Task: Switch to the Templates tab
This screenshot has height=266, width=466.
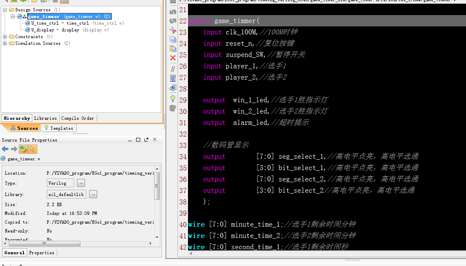Action: point(59,128)
